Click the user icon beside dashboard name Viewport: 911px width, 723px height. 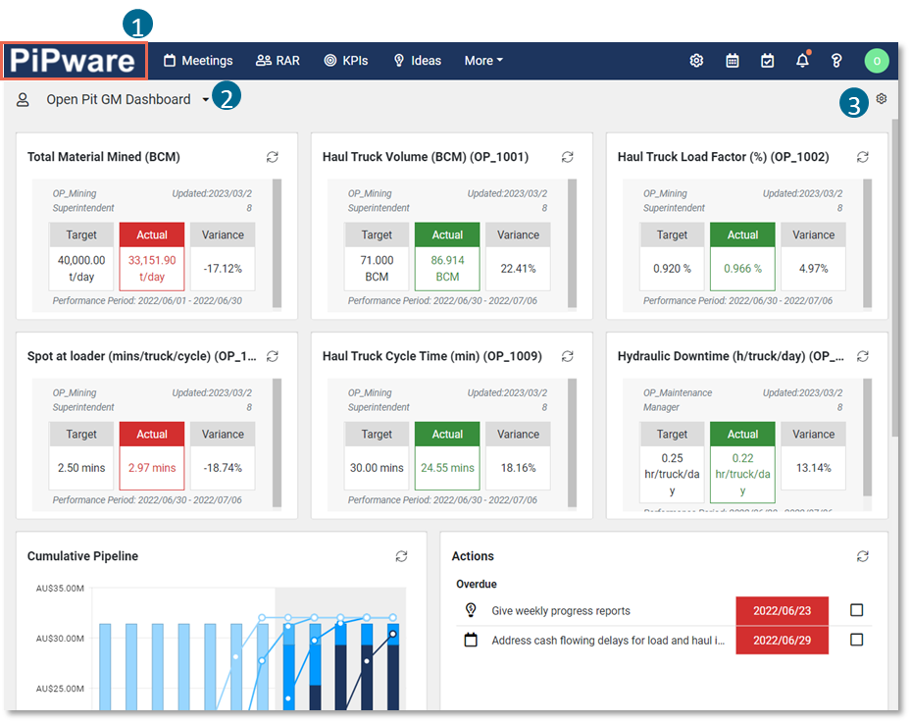[x=23, y=100]
